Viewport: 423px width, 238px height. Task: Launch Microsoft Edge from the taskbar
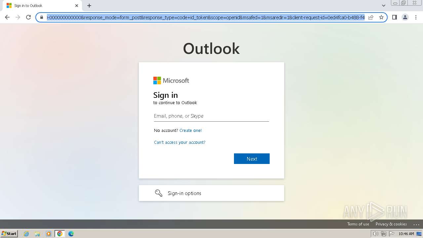[x=71, y=234]
